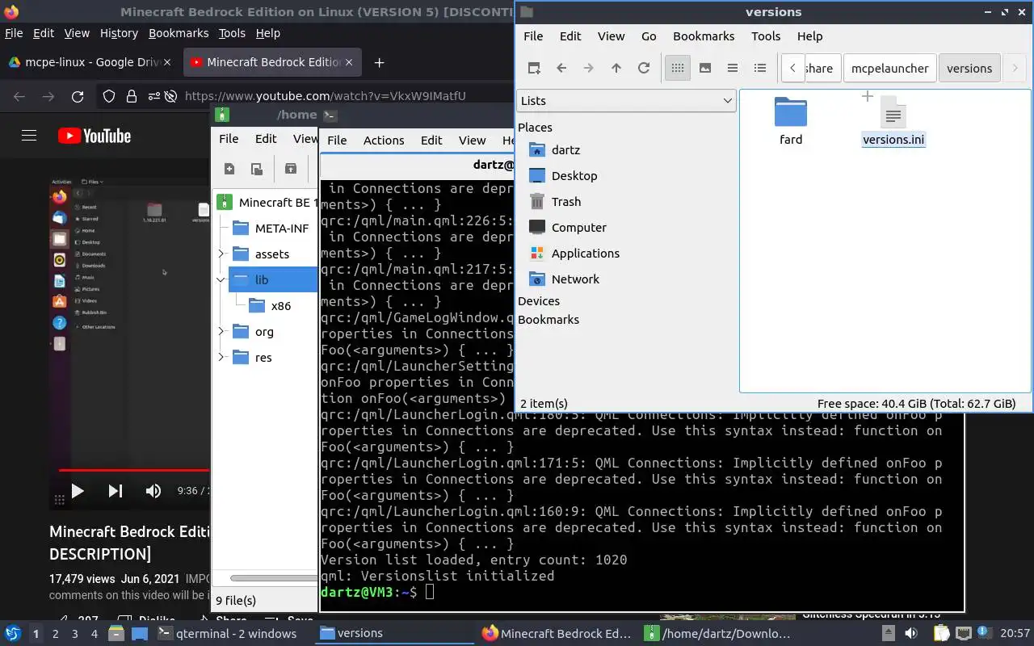
Task: Select mcpelauncher path breadcrumb
Action: point(889,69)
